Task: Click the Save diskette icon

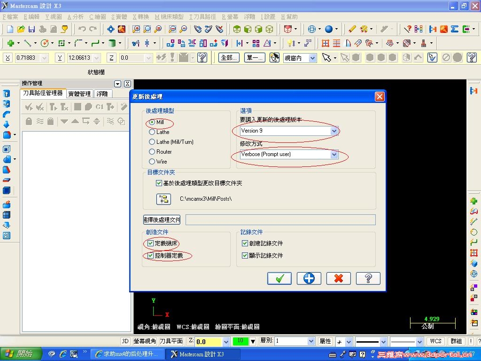Action: click(x=31, y=29)
